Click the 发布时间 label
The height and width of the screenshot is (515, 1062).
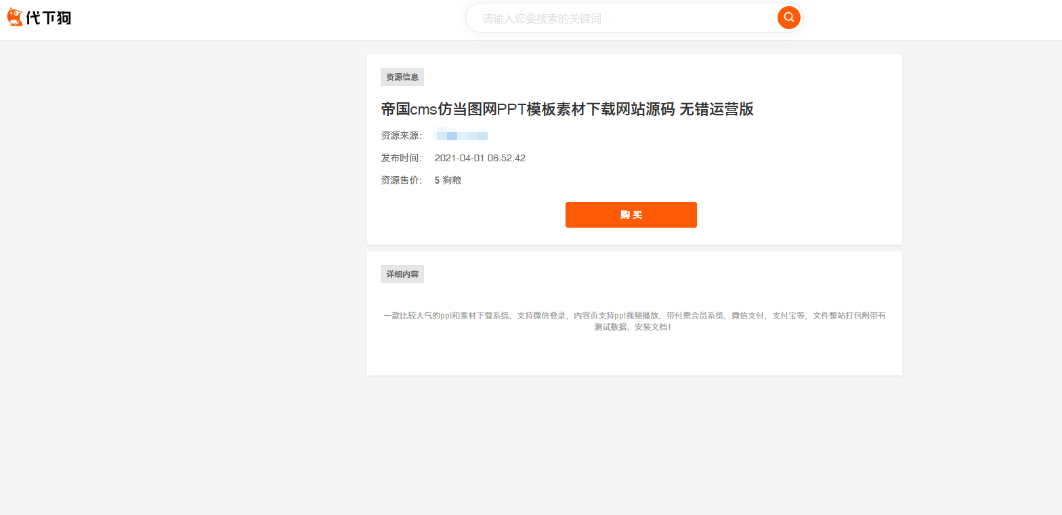click(x=401, y=158)
